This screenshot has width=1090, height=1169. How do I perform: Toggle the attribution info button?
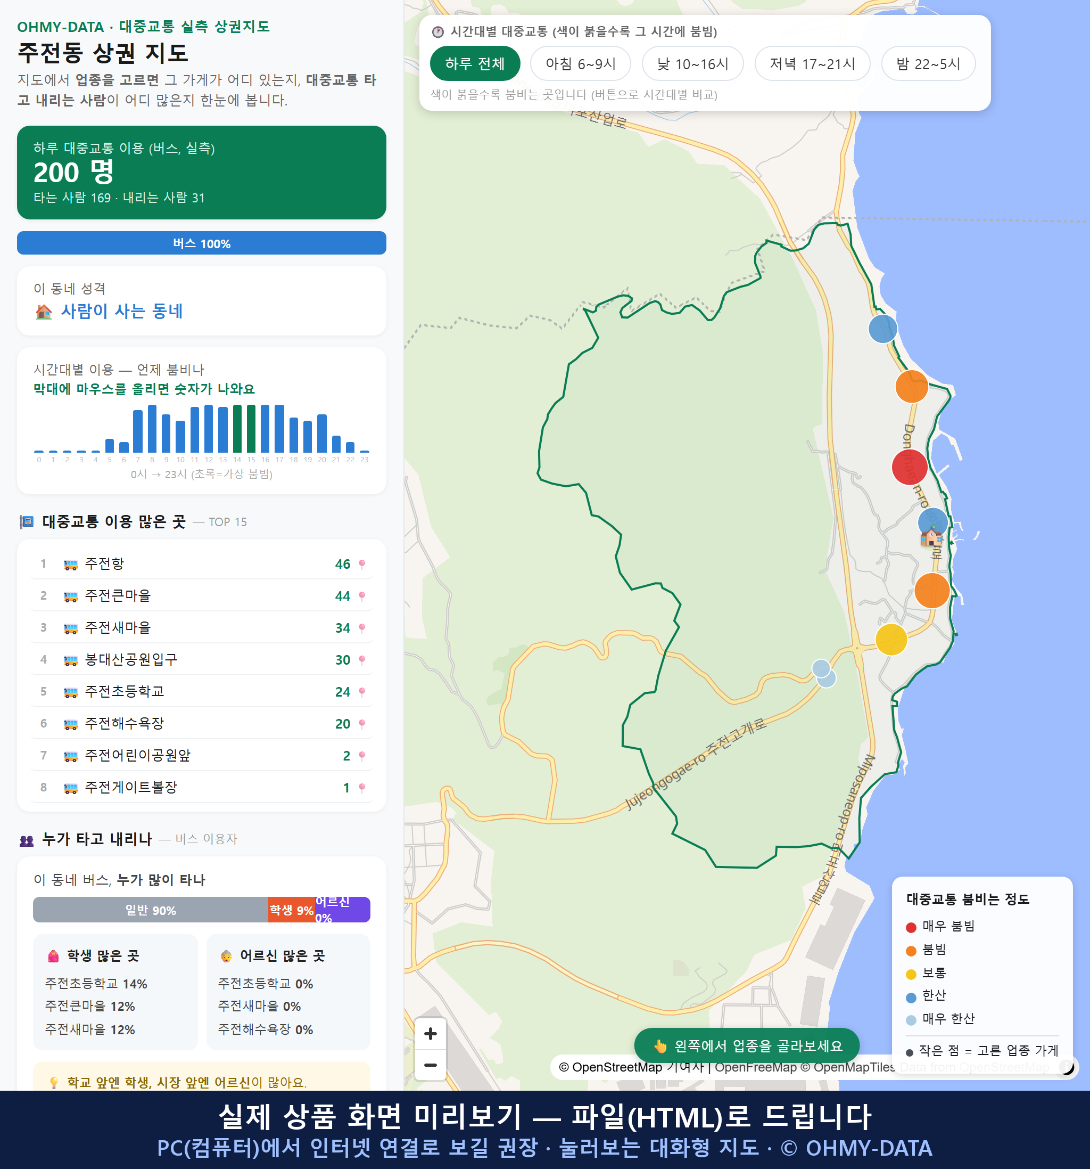click(x=1067, y=1066)
